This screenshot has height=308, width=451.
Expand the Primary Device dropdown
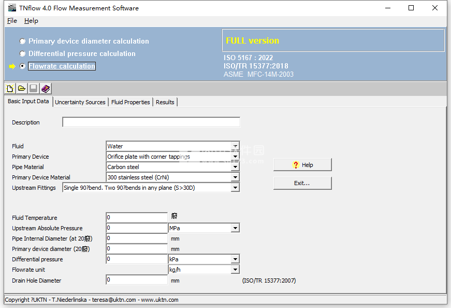(235, 157)
